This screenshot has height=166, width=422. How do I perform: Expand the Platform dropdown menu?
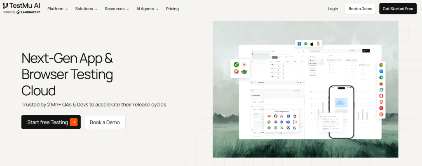[x=58, y=9]
